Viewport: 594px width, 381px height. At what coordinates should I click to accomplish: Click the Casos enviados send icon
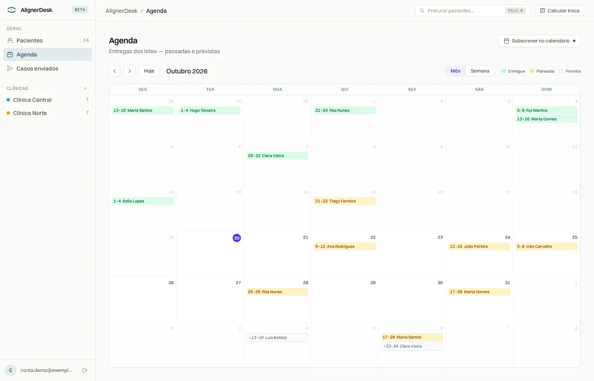pos(10,68)
